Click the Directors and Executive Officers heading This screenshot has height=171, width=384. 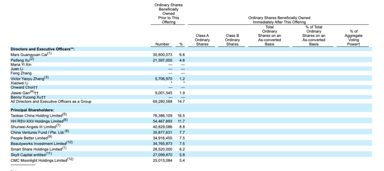[42, 49]
